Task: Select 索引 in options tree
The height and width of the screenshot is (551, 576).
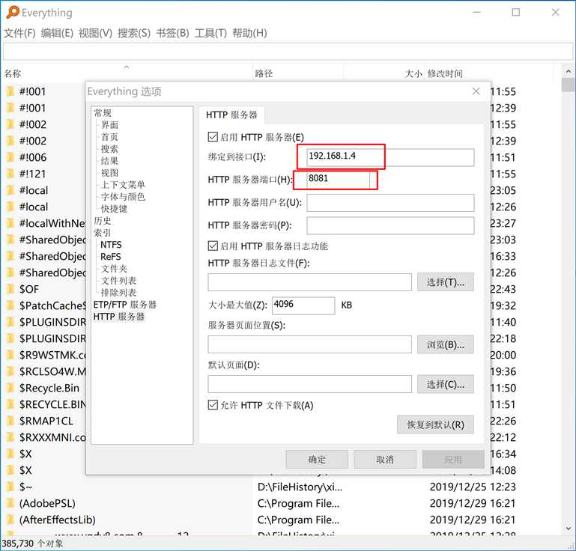Action: coord(103,233)
